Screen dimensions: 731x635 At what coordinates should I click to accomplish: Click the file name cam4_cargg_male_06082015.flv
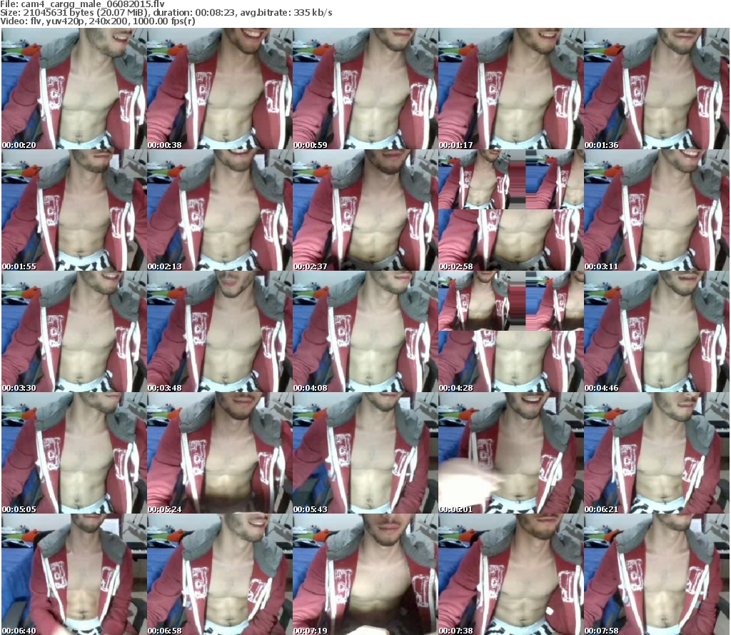(x=93, y=4)
